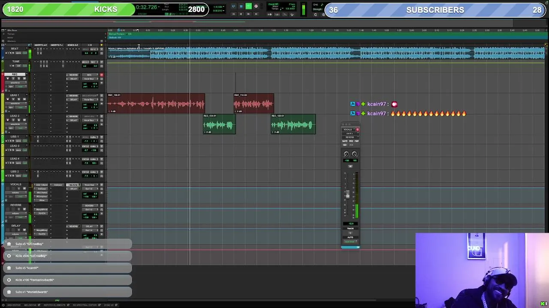
Task: Select the first green clip on LEAD 2
Action: coord(219,124)
